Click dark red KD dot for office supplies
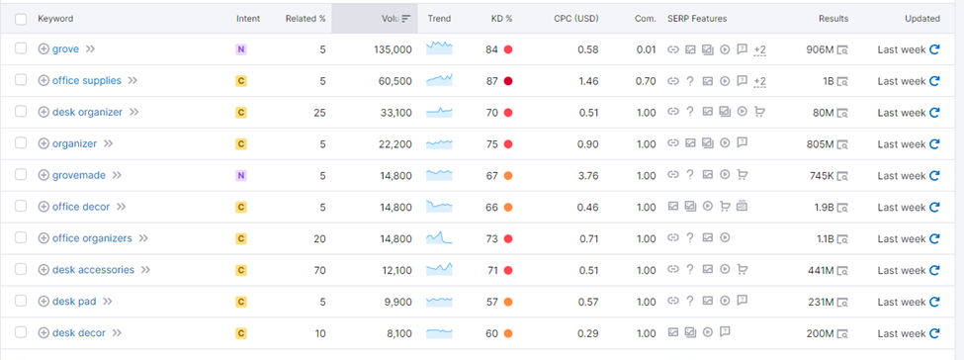This screenshot has width=964, height=360. (x=508, y=81)
